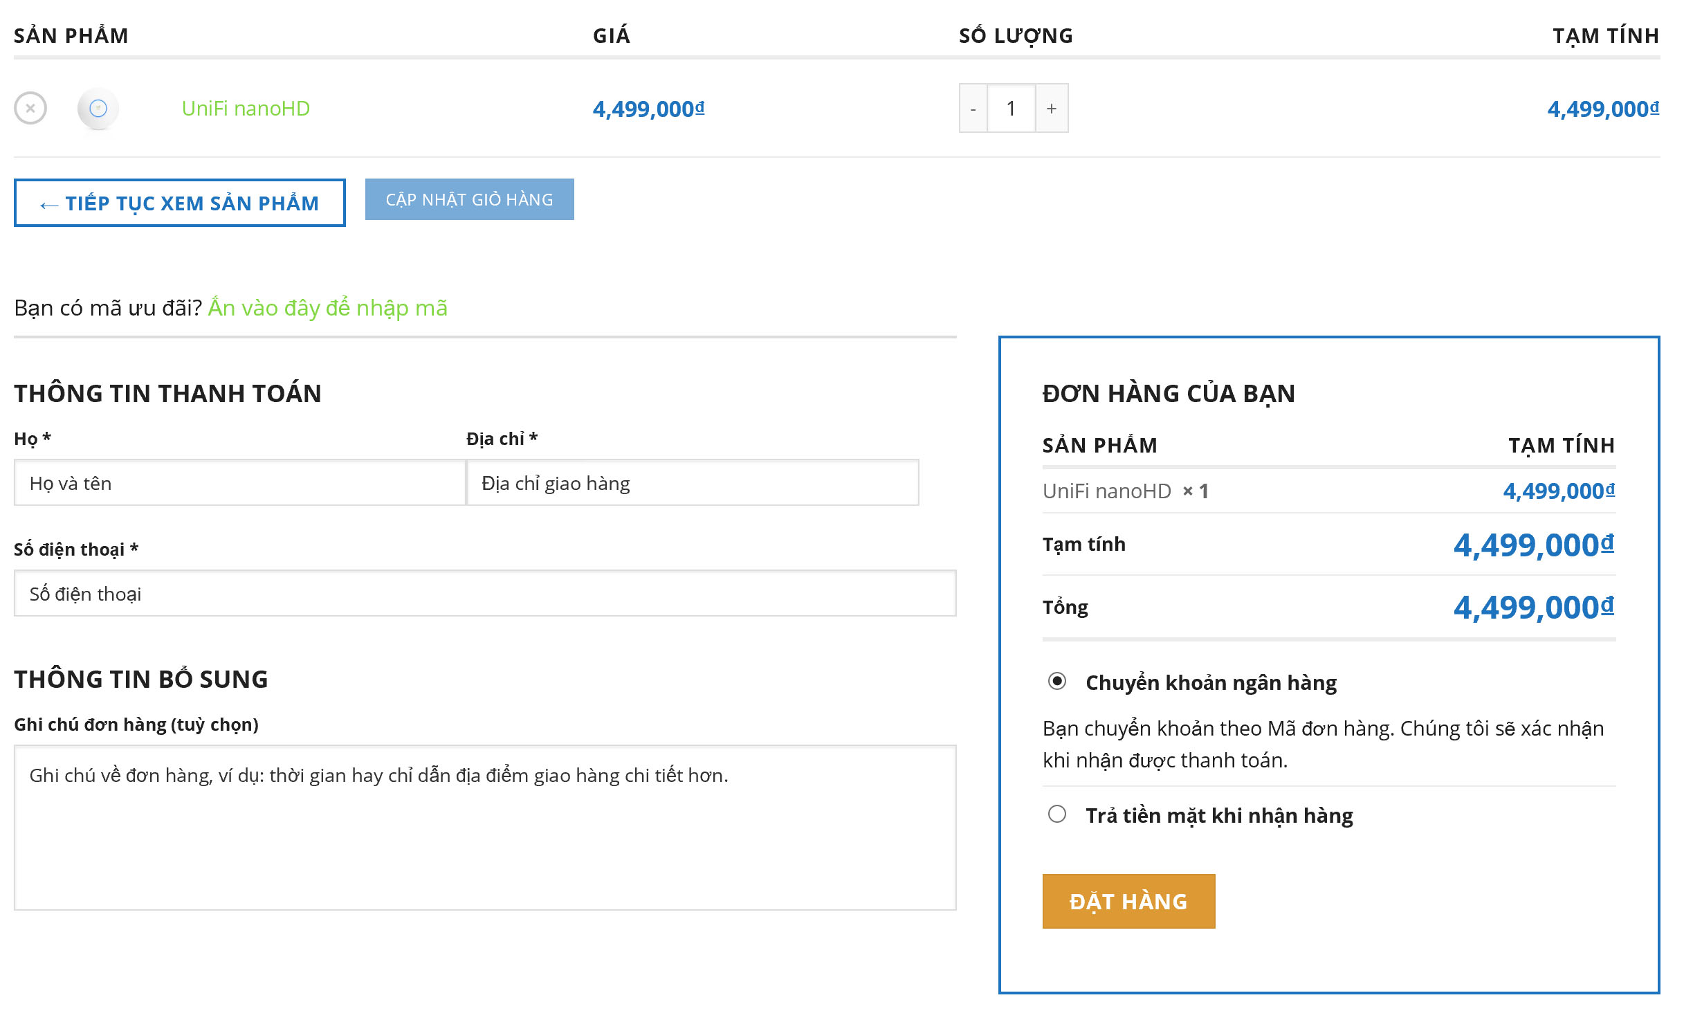Increase quantity with plus button
Image resolution: width=1693 pixels, height=1020 pixels.
1051,109
